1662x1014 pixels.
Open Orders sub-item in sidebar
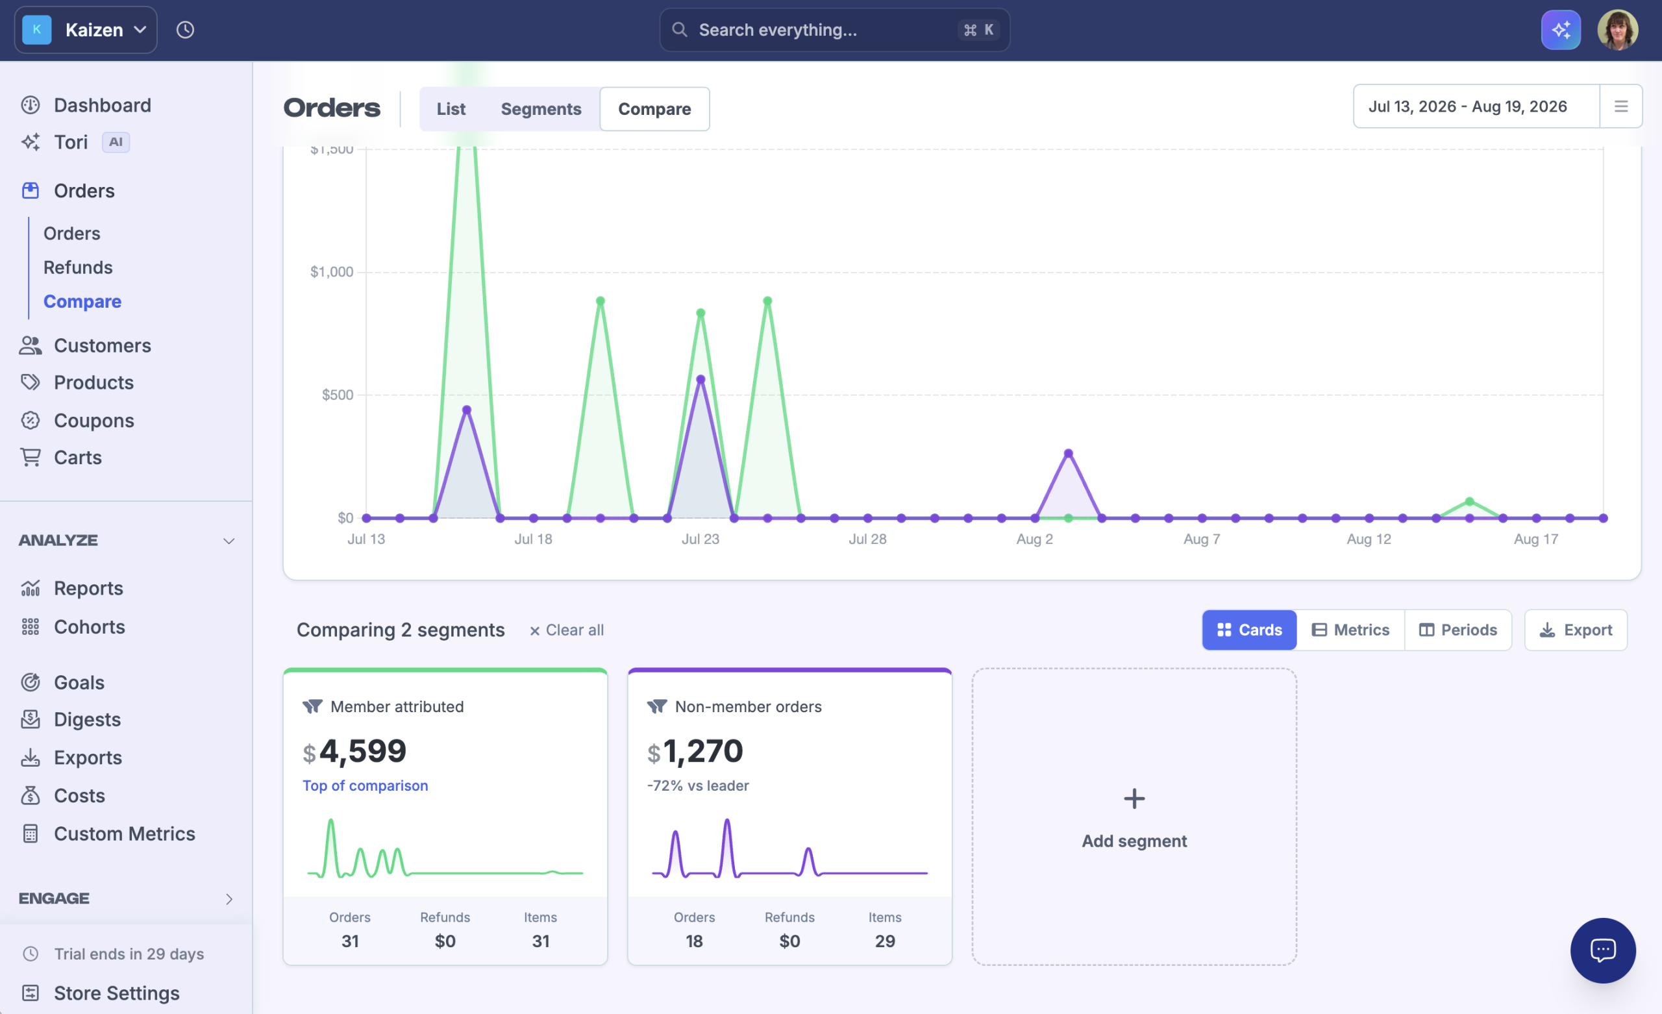[x=71, y=234]
